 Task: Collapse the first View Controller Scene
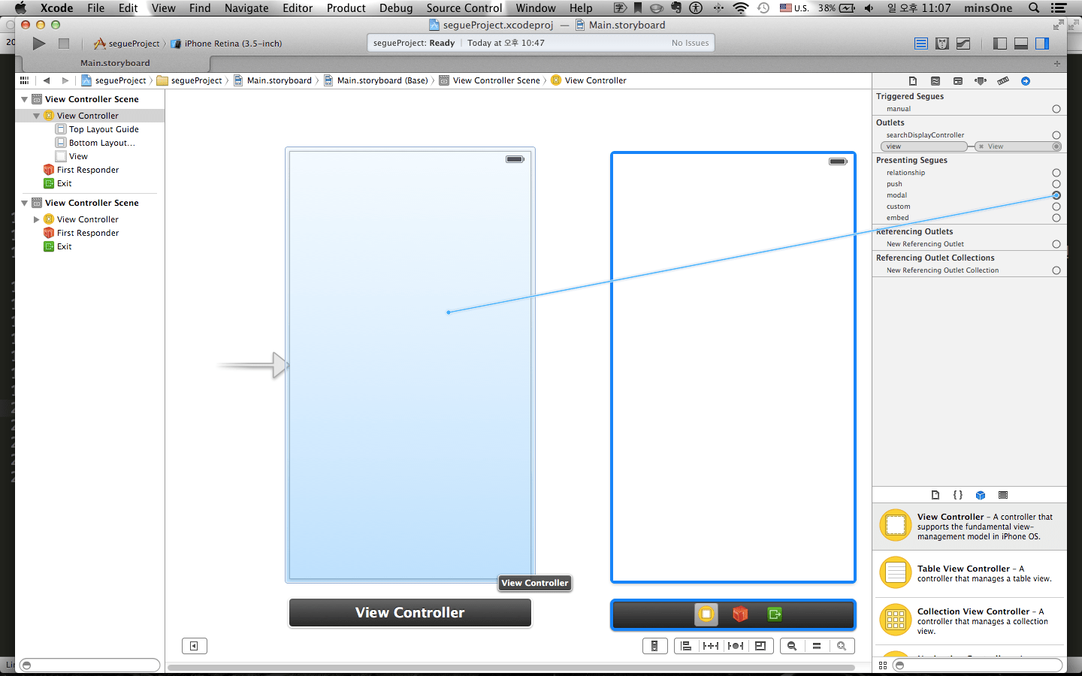(24, 99)
